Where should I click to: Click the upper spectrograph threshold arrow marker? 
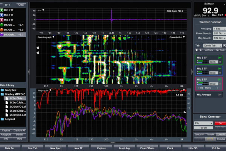click(38, 48)
